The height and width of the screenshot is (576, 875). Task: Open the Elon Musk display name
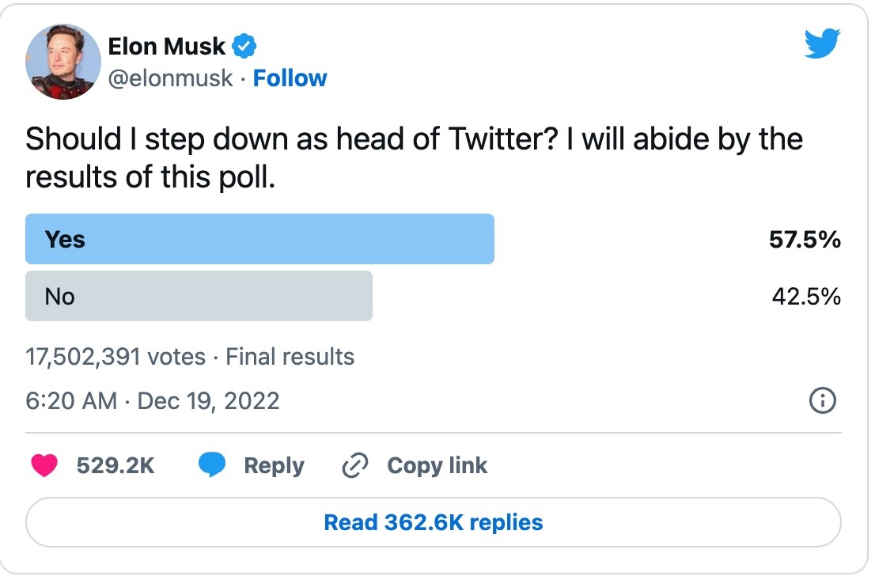coord(166,47)
